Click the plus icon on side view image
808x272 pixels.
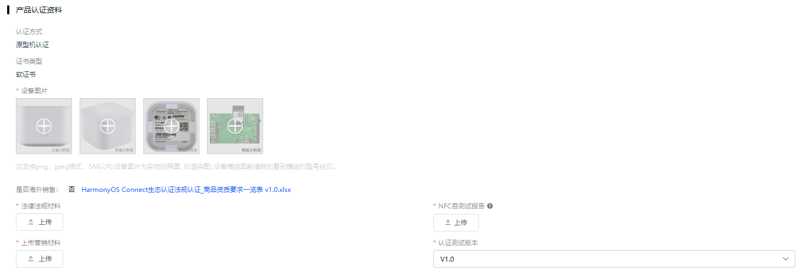[x=108, y=126]
